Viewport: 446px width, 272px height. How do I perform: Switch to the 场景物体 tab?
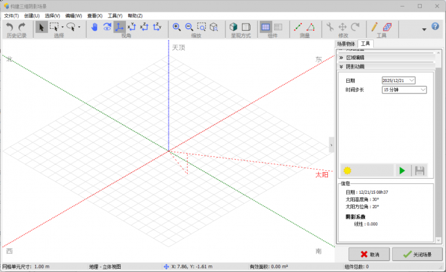pos(346,43)
